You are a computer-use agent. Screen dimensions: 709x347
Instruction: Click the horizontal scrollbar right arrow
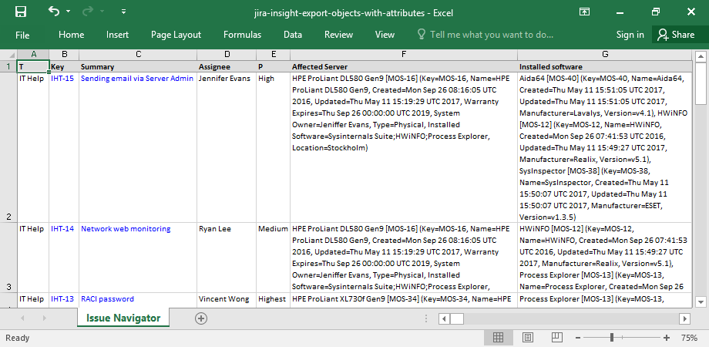pos(684,319)
